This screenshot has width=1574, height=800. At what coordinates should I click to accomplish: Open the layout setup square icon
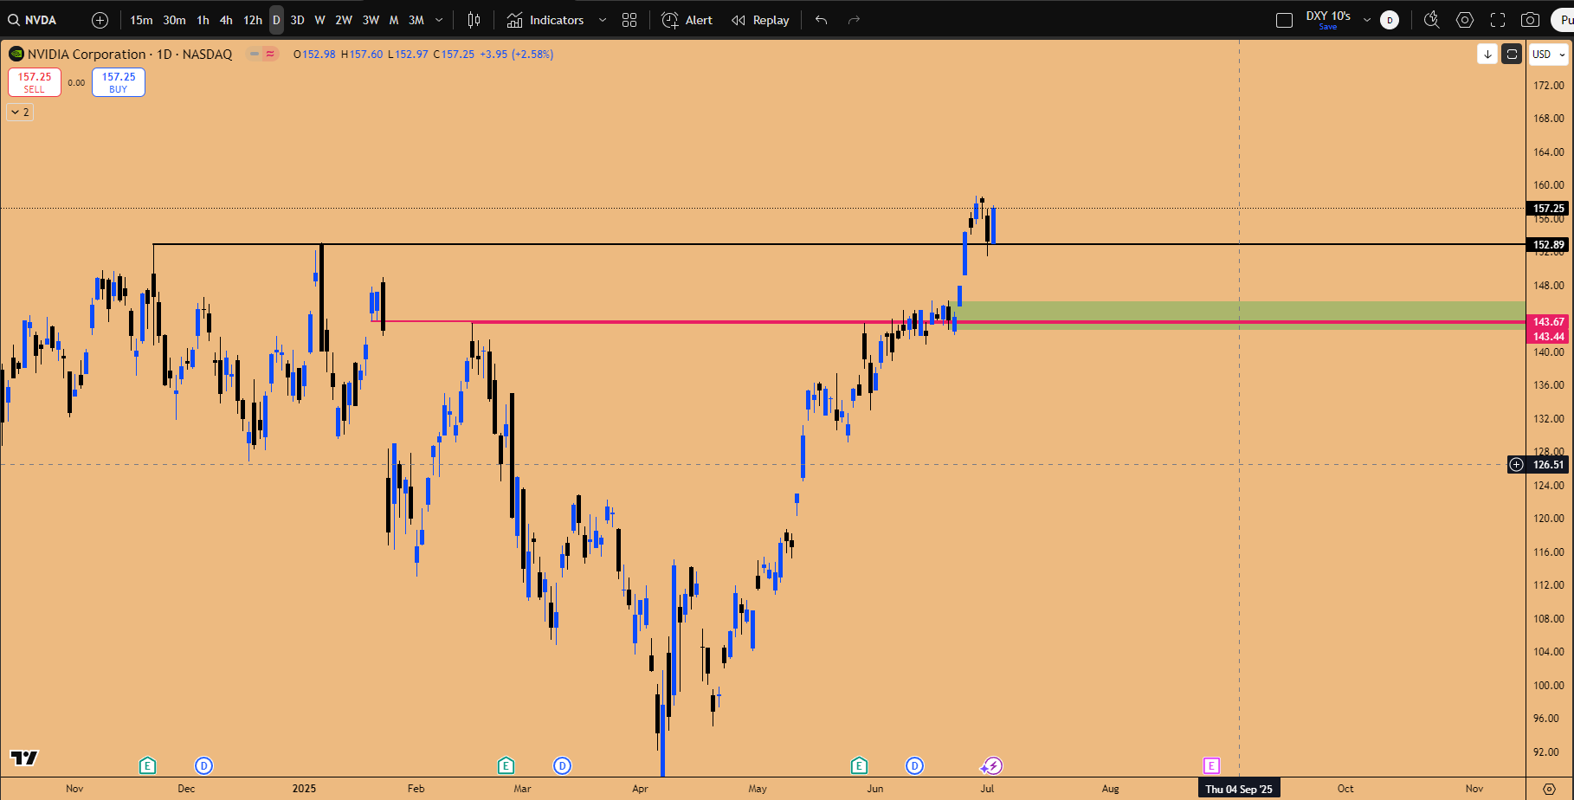(1284, 20)
